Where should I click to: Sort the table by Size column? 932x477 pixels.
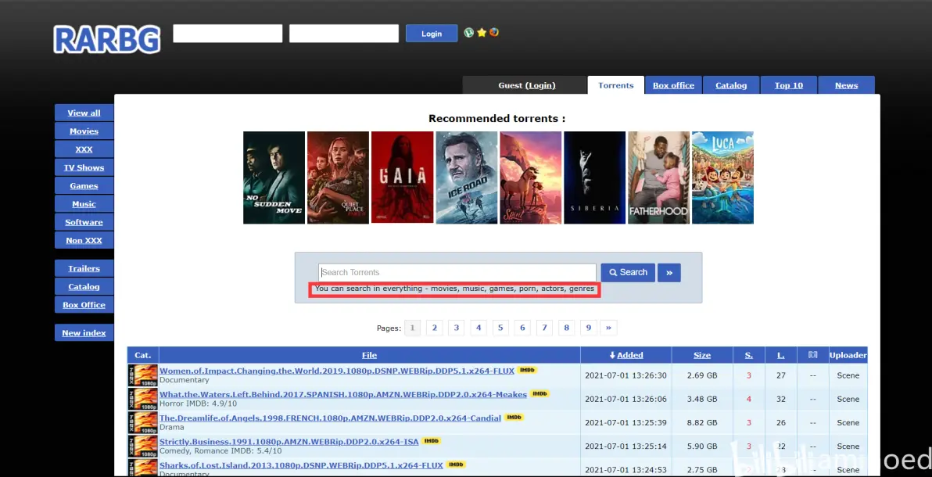pos(702,355)
